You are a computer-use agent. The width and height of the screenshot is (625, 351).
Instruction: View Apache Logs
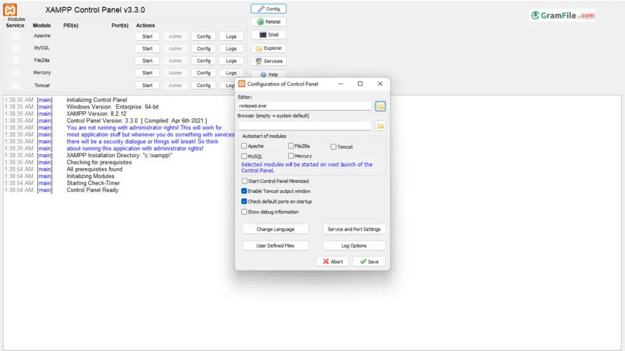click(x=231, y=36)
